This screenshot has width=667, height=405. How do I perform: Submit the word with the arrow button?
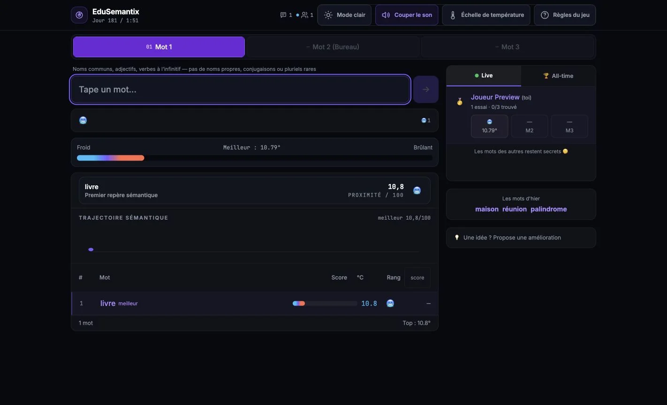pos(426,89)
